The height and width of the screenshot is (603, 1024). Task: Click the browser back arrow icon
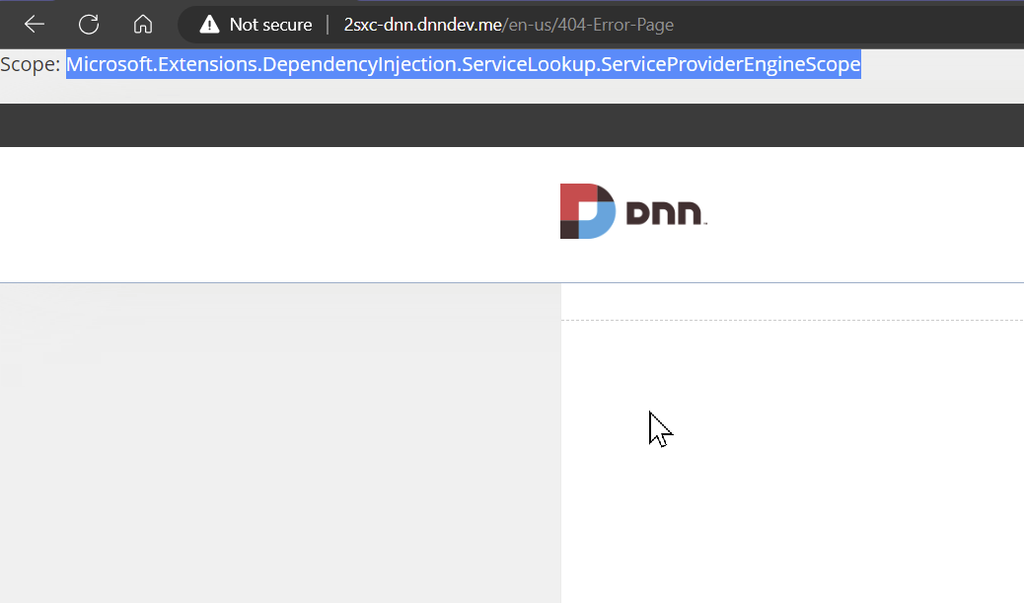33,24
